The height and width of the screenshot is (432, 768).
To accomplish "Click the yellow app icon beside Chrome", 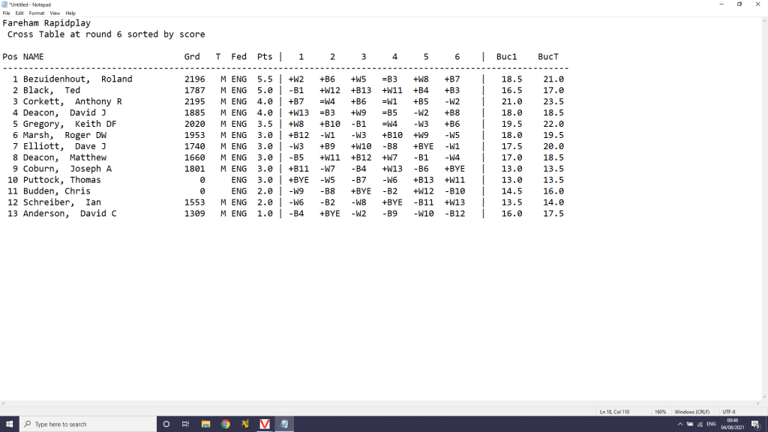I will (245, 424).
